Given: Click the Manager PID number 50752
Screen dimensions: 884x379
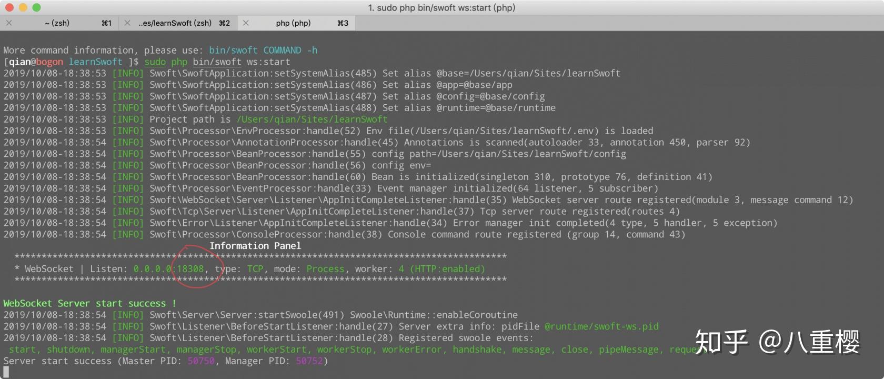Looking at the screenshot, I should click(x=309, y=361).
